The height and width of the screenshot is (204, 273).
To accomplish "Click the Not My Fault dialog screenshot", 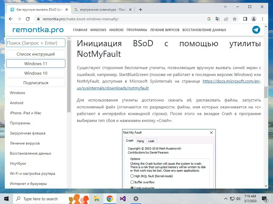I will tap(169, 159).
